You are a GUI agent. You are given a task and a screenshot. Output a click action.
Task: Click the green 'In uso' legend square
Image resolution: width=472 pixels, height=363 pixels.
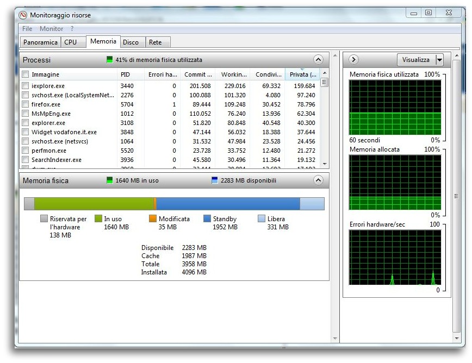click(x=97, y=218)
